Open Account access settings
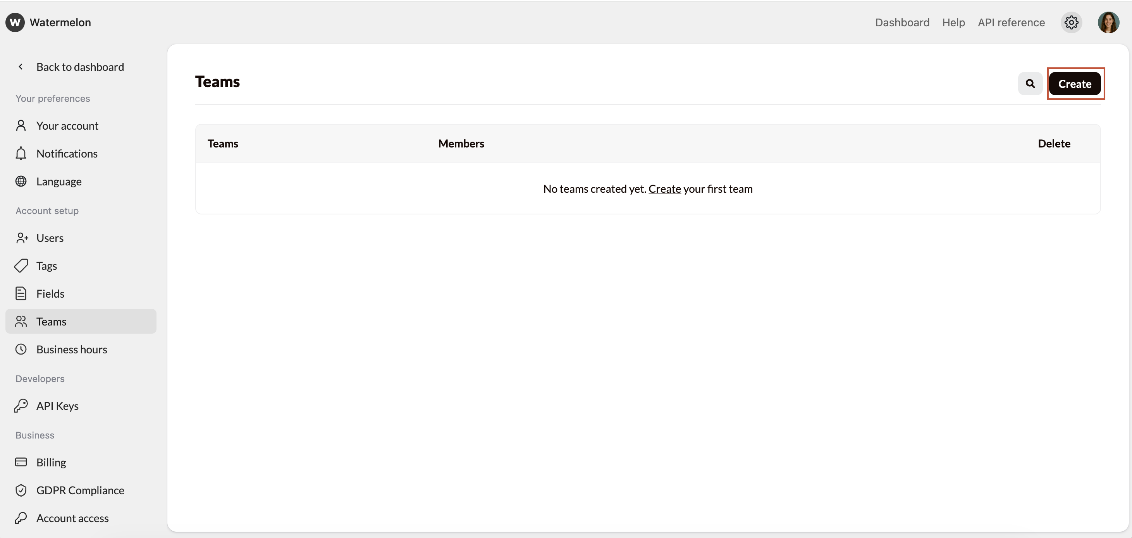Image resolution: width=1132 pixels, height=538 pixels. pyautogui.click(x=72, y=518)
